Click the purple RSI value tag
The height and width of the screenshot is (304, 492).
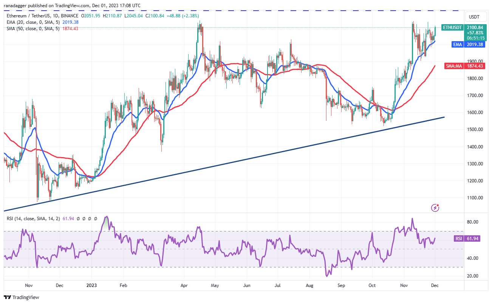[x=457, y=239]
